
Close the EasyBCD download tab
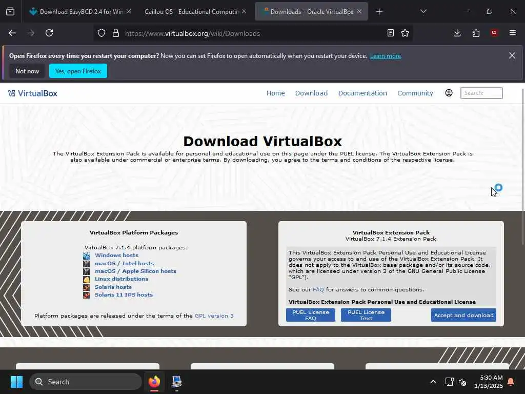(129, 11)
